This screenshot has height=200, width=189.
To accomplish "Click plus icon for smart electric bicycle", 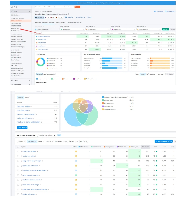I will pos(22,175).
